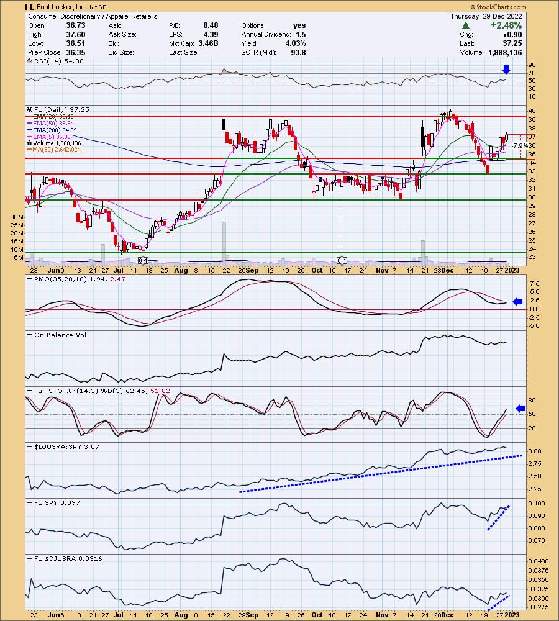559x621 pixels.
Task: Click the Prev Close value 36.35
Action: [76, 52]
